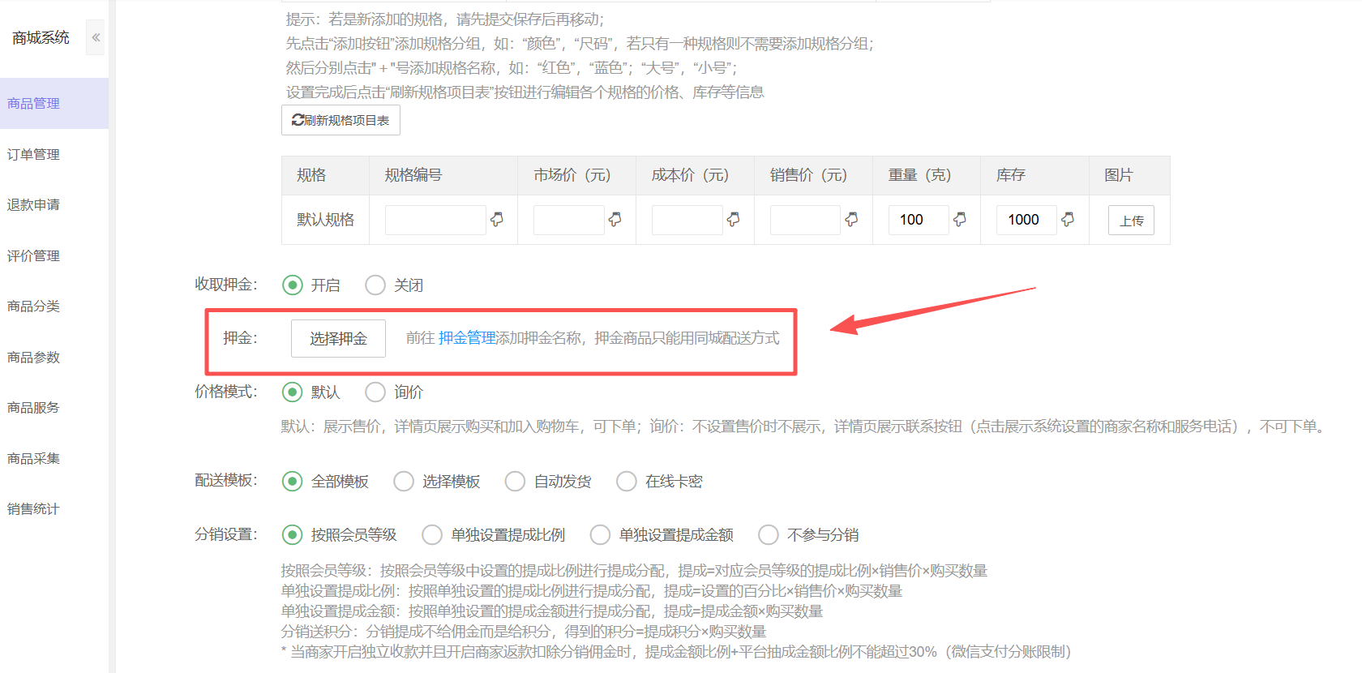This screenshot has width=1362, height=673.
Task: Click the hand-down icon beside 重量 input
Action: [960, 219]
